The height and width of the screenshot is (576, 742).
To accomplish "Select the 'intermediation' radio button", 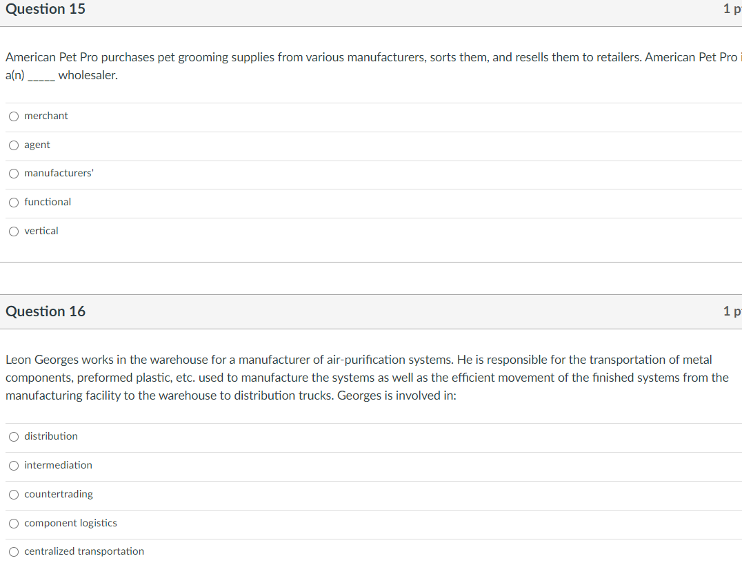I will pos(14,465).
